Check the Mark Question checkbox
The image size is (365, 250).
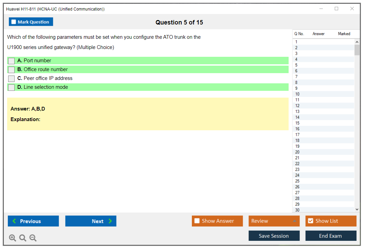pyautogui.click(x=14, y=22)
